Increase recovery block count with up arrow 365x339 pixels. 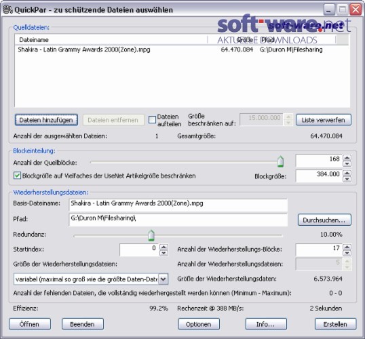(347, 247)
